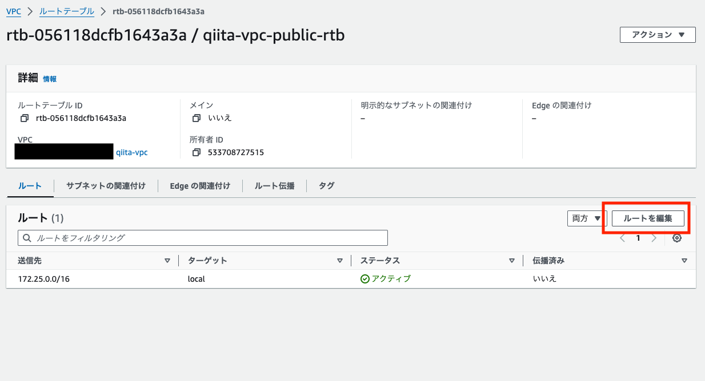Open the qiita-vpc link
Screen dimensions: 705x381
pyautogui.click(x=131, y=152)
